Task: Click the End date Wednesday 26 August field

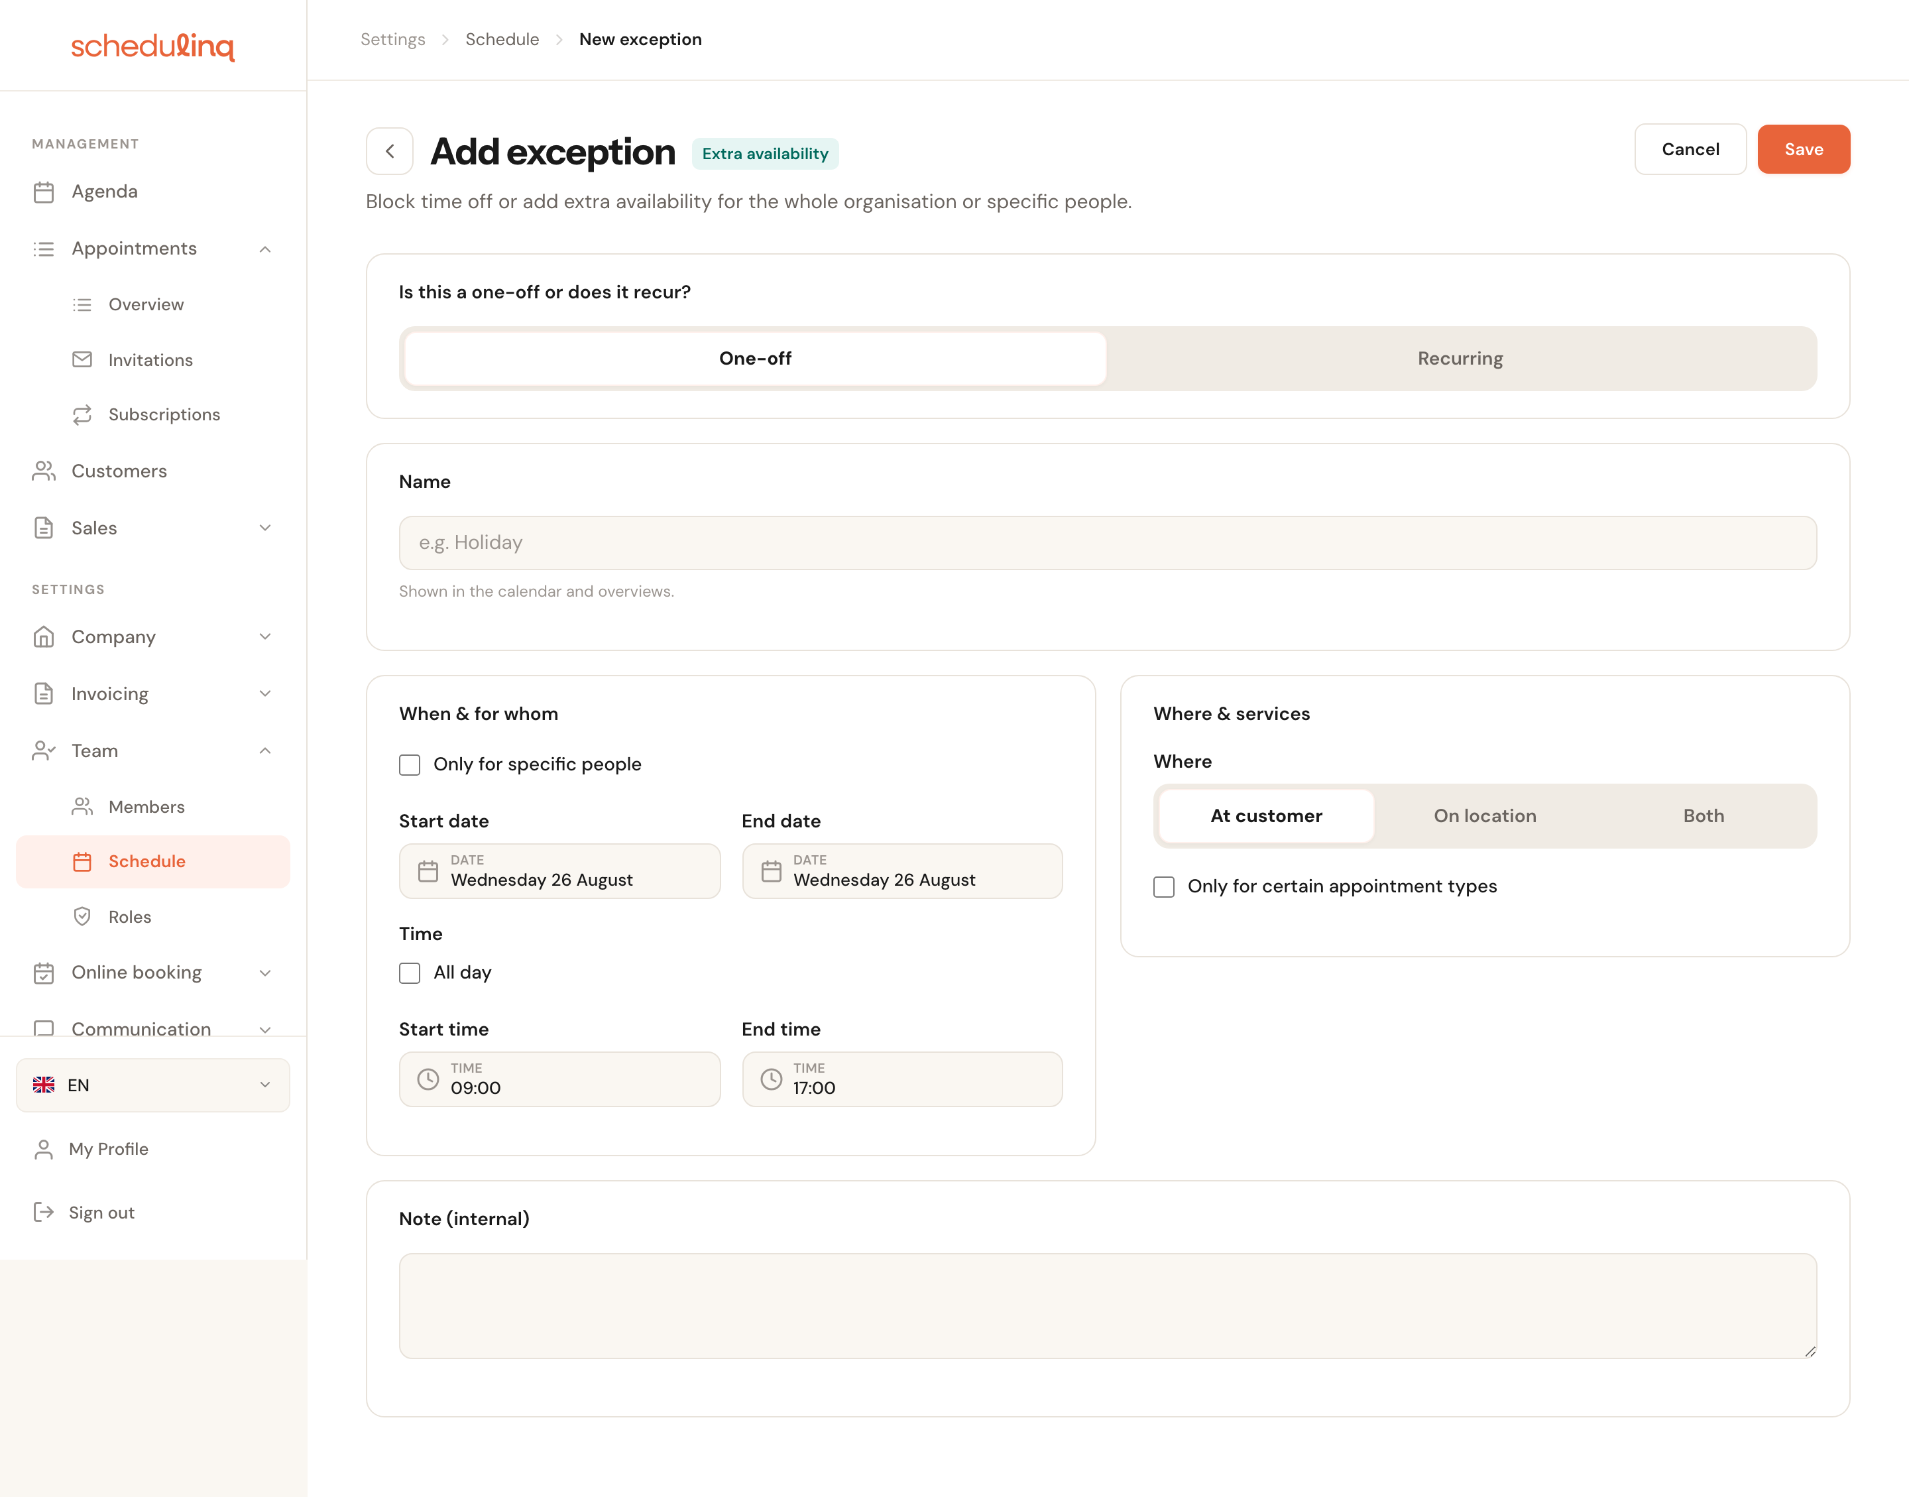Action: point(902,871)
